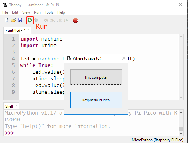The image size is (188, 143).
Task: Save to the Raspberry Pi Pico
Action: point(96,100)
